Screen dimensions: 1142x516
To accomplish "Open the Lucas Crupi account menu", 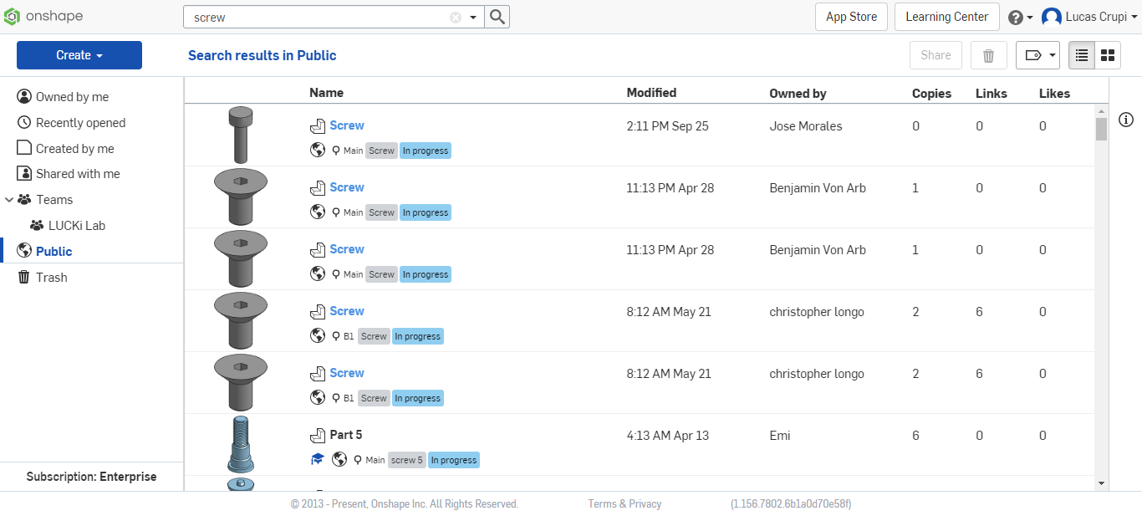I will coord(1090,17).
